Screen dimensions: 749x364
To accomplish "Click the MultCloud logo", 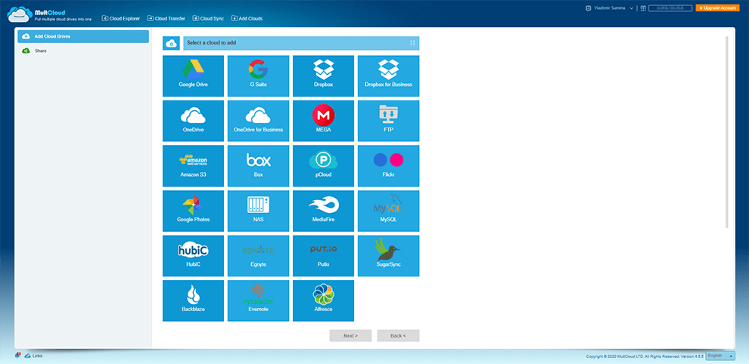I will coord(49,15).
